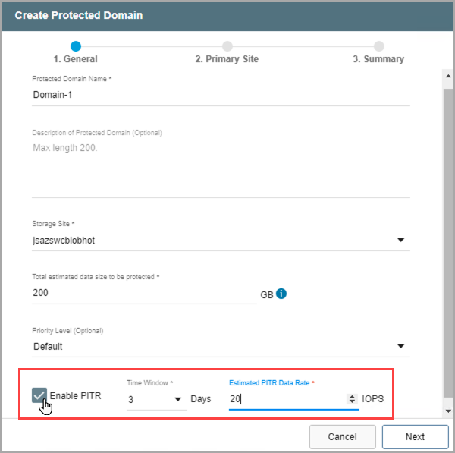Select the "2. Primary Site" step label
The height and width of the screenshot is (453, 455).
click(x=227, y=59)
